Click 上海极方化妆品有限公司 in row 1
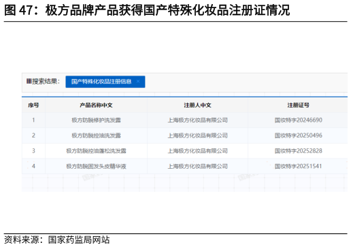 [x=197, y=120]
